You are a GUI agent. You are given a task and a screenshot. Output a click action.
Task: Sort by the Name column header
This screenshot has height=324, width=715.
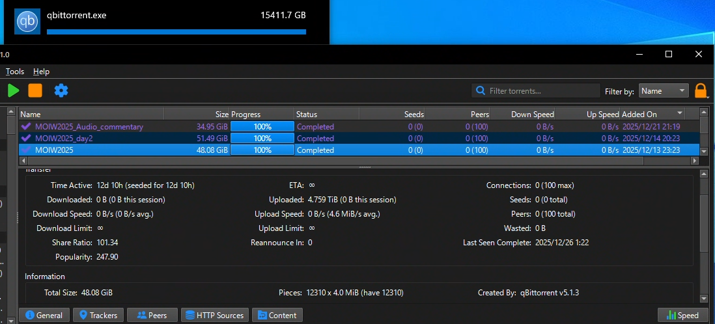(x=91, y=115)
